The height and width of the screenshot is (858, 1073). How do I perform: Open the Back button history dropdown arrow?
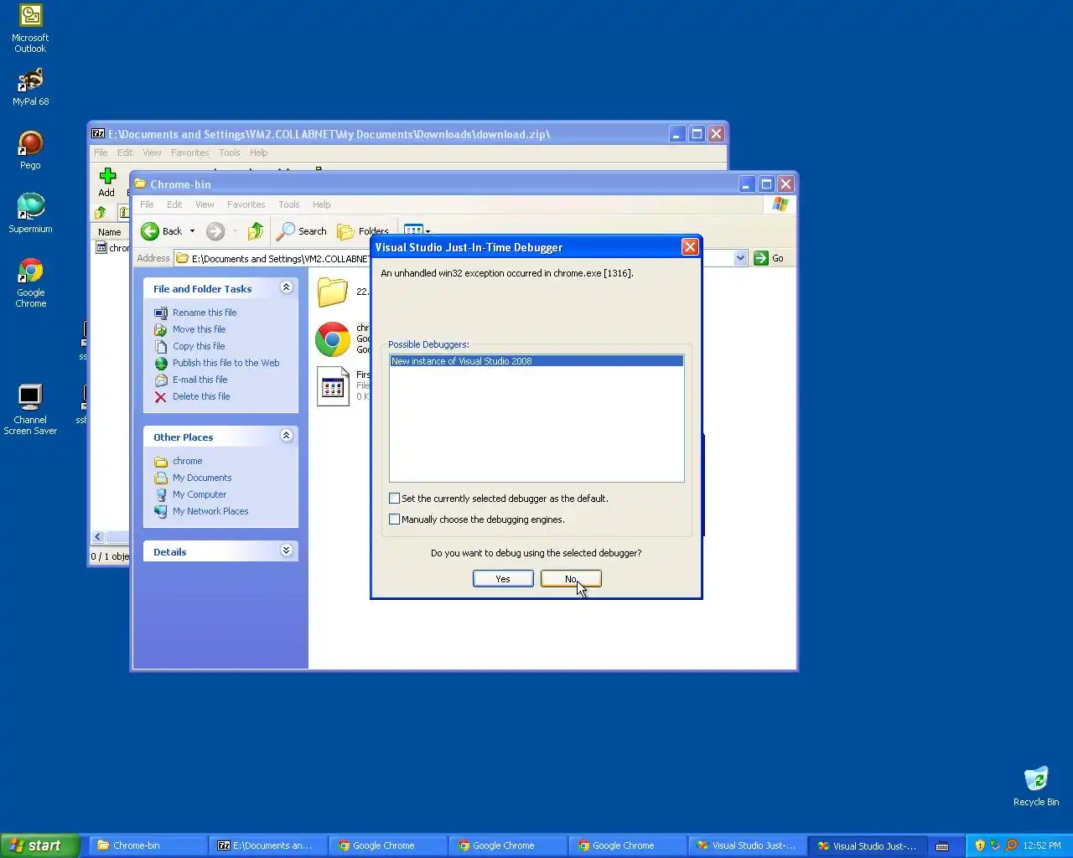192,231
